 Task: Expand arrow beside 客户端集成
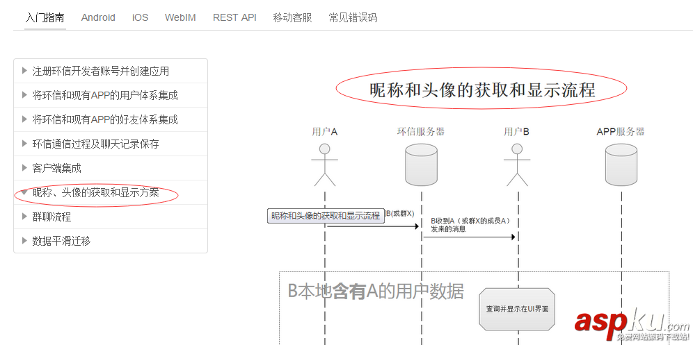click(x=24, y=168)
